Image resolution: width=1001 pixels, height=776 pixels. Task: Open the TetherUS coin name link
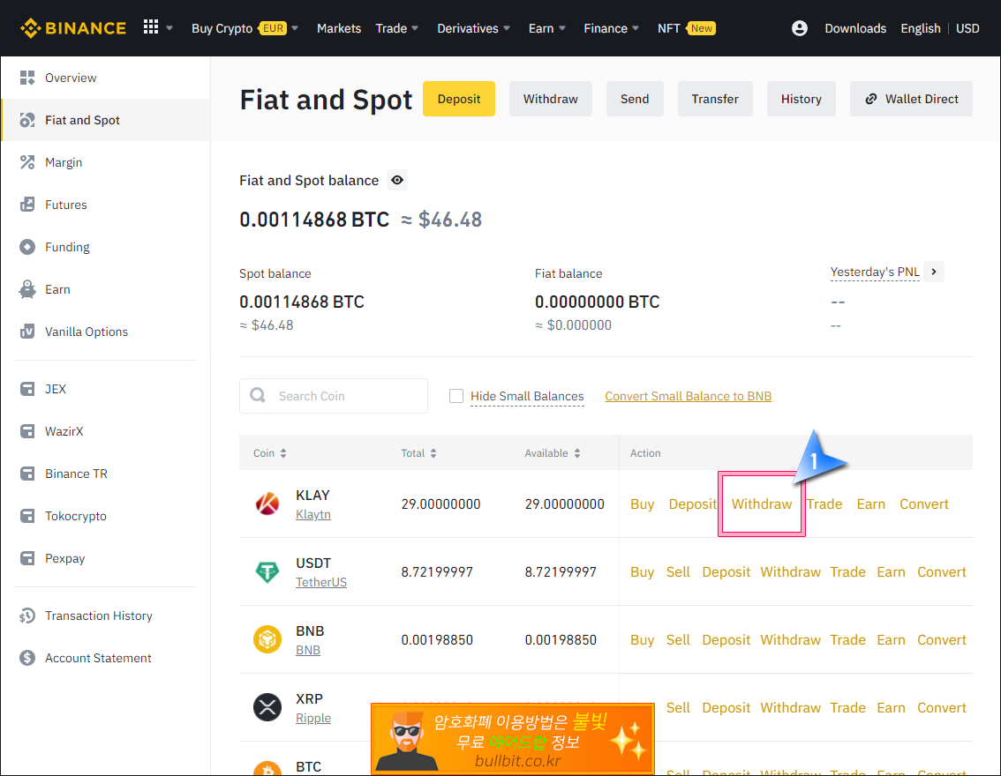[x=321, y=582]
